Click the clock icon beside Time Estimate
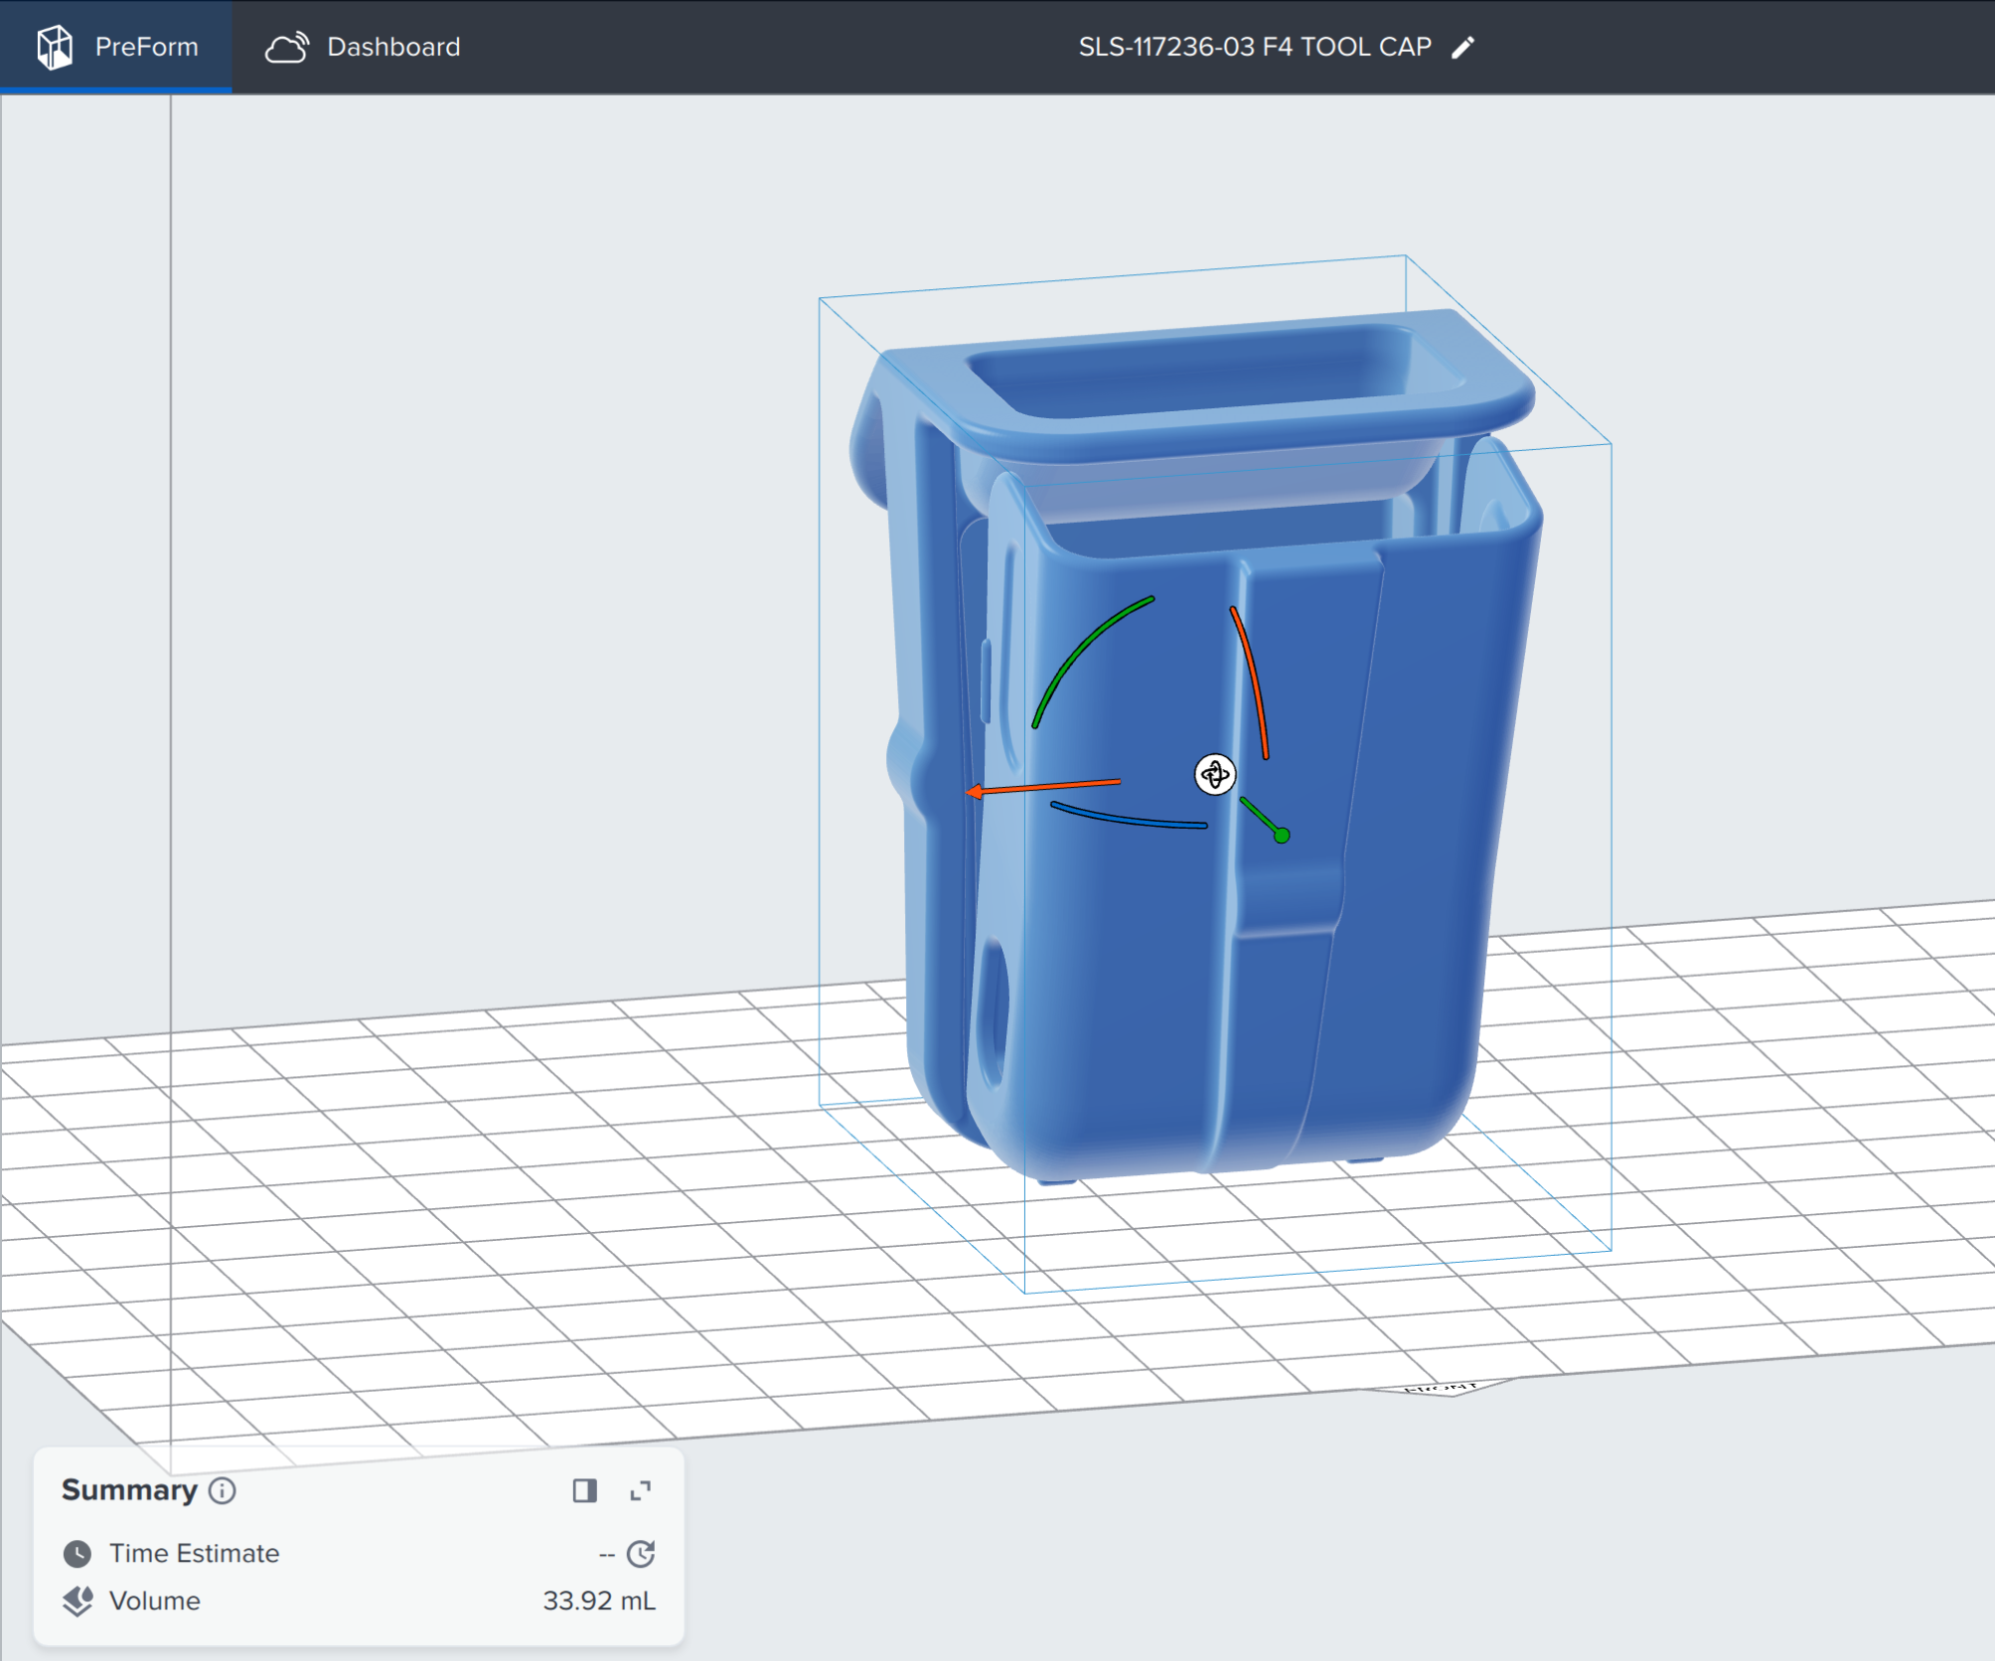This screenshot has width=1995, height=1662. tap(78, 1552)
